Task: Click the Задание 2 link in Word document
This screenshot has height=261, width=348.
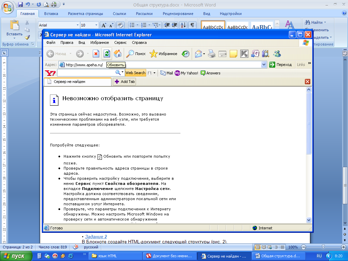Action: (96, 237)
